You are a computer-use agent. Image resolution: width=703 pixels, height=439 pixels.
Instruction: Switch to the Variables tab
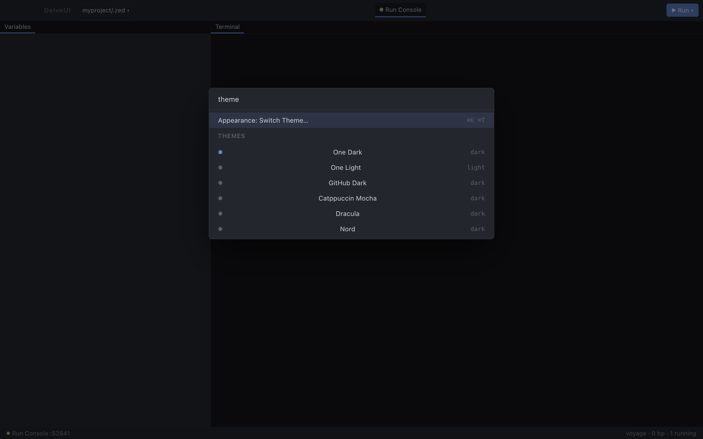pos(17,27)
